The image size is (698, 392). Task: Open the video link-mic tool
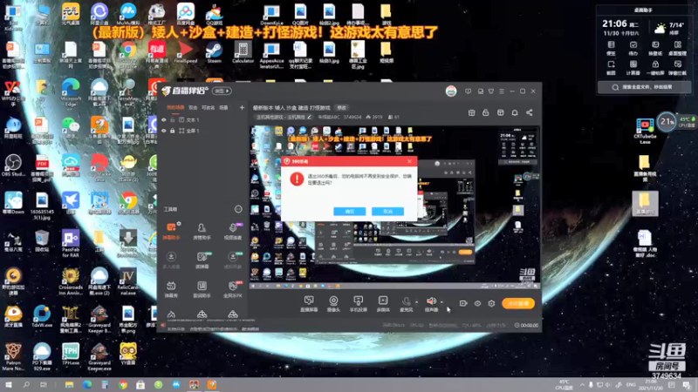tap(233, 231)
